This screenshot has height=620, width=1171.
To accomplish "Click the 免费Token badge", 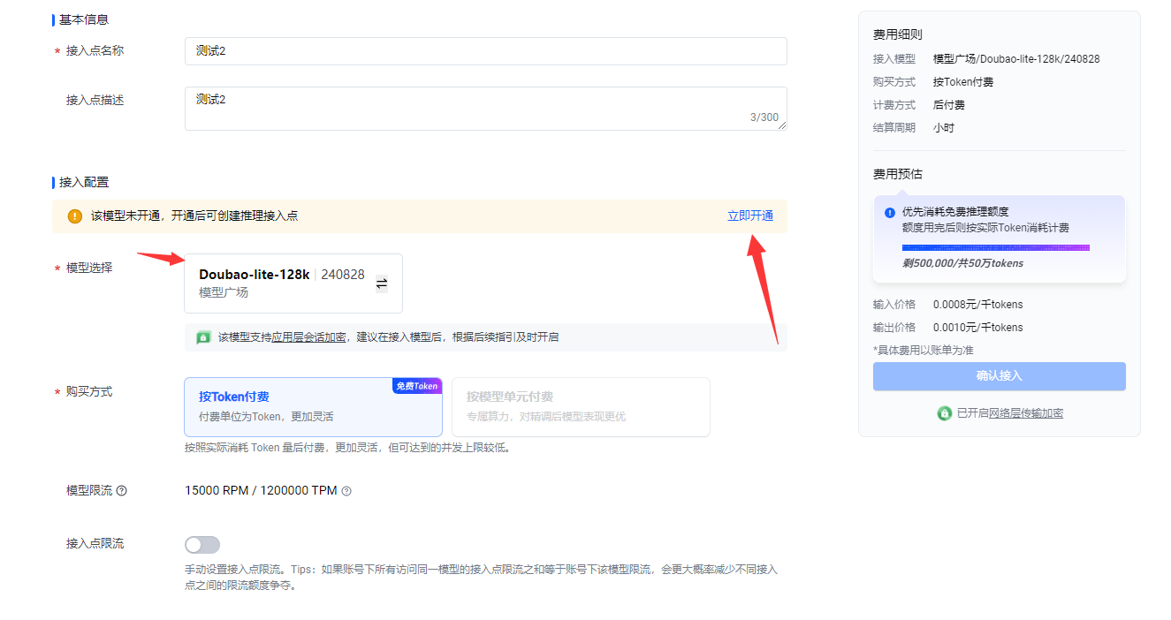I will (x=416, y=386).
